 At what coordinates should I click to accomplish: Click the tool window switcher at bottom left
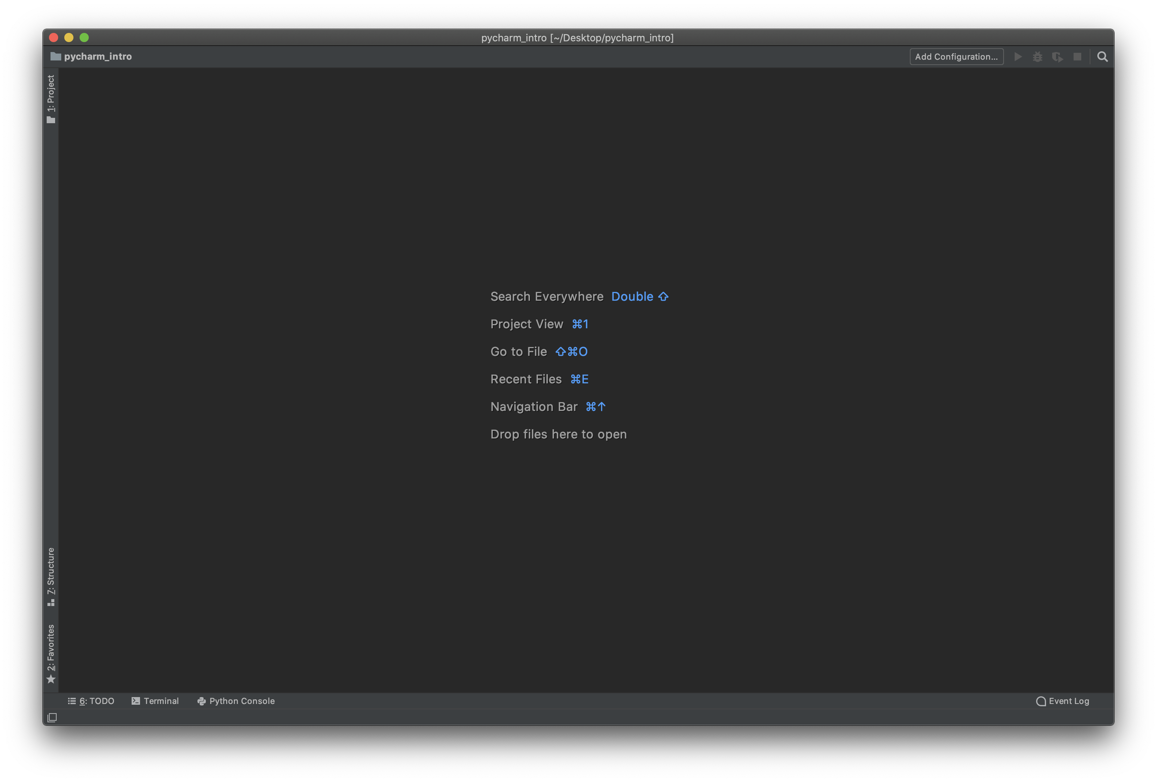(52, 717)
